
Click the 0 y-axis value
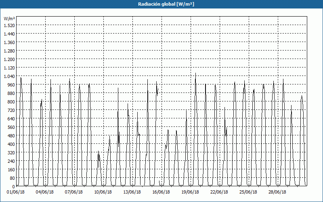(14, 187)
